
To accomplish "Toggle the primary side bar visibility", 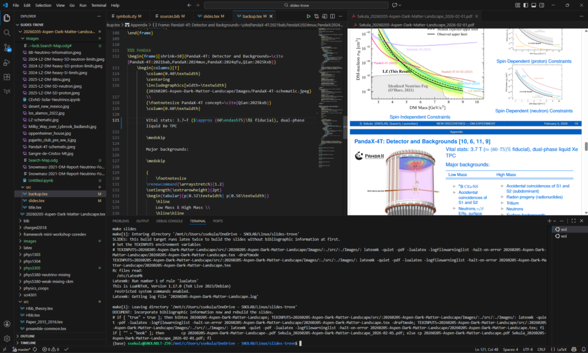I will [x=526, y=5].
